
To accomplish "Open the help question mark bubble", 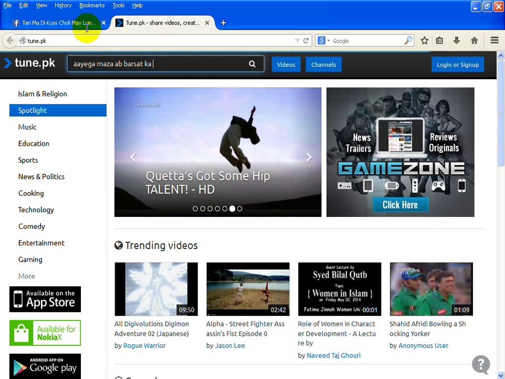I will click(481, 364).
